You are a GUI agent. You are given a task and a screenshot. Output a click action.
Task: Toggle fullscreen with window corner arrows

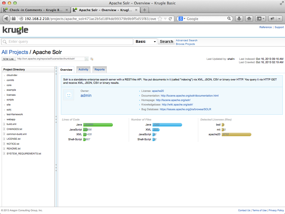point(282,3)
